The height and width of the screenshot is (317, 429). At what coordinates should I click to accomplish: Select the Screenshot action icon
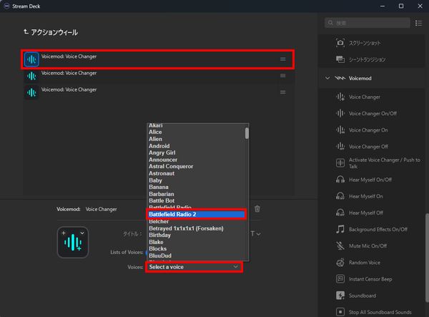coord(340,43)
